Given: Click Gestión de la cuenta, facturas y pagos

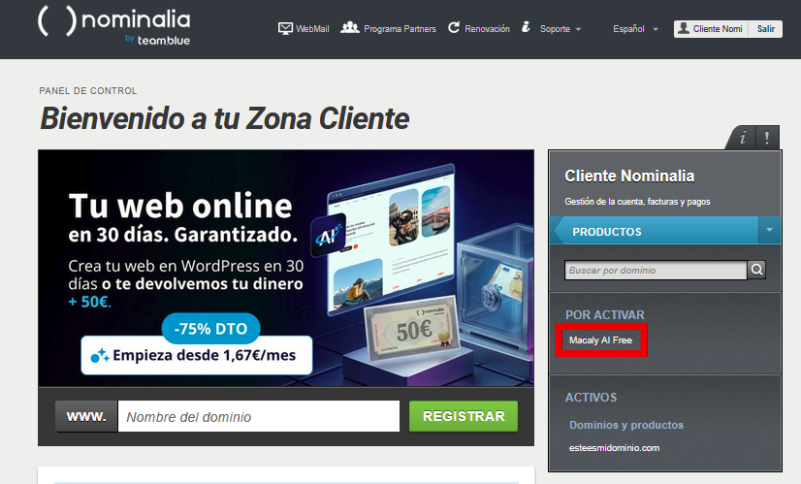Looking at the screenshot, I should [x=637, y=202].
